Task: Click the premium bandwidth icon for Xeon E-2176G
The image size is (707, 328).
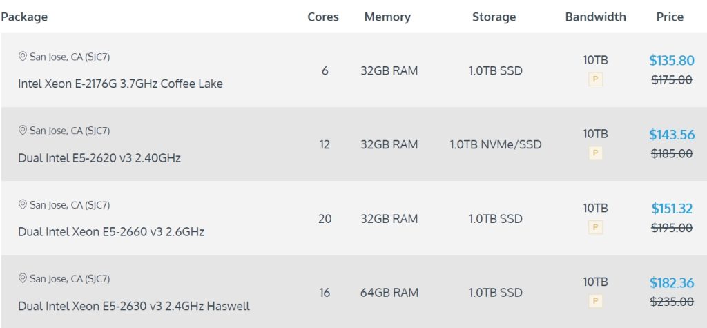Action: pos(595,79)
